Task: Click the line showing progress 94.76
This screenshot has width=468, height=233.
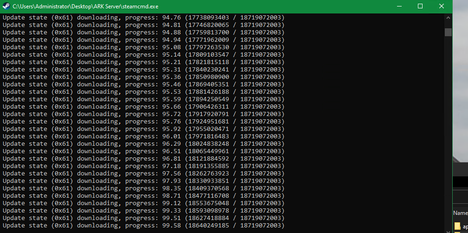Action: point(143,18)
